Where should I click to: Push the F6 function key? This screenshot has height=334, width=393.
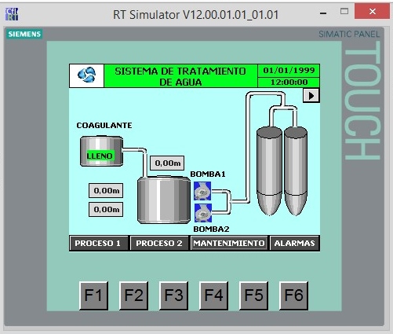293,295
